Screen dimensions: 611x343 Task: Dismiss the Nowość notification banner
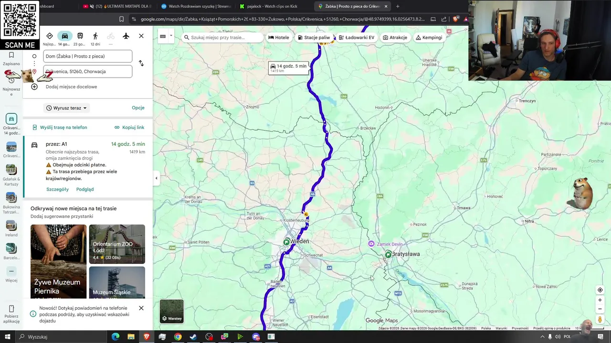pos(141,308)
